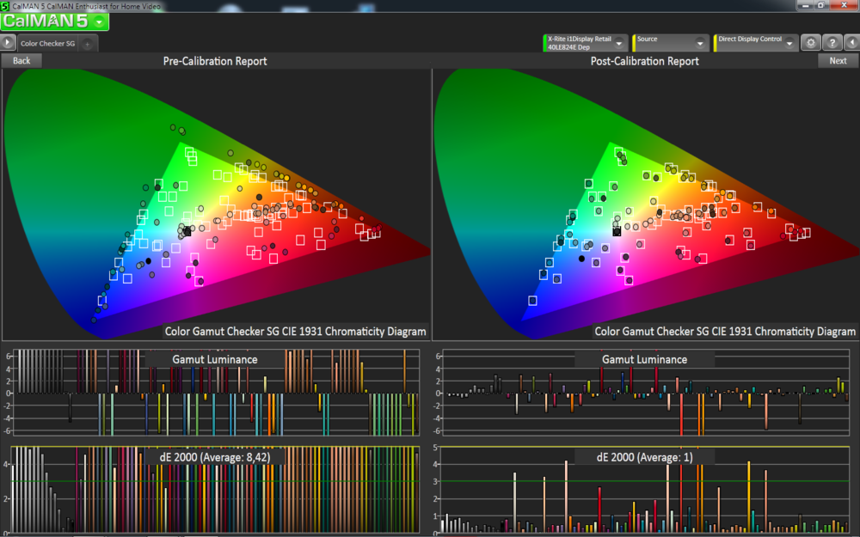The height and width of the screenshot is (537, 860).
Task: Open CalMAN settings with the gear icon
Action: [x=809, y=42]
